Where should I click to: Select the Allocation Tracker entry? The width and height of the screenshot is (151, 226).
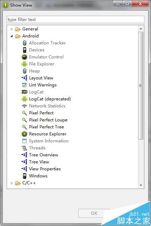[x=47, y=43]
